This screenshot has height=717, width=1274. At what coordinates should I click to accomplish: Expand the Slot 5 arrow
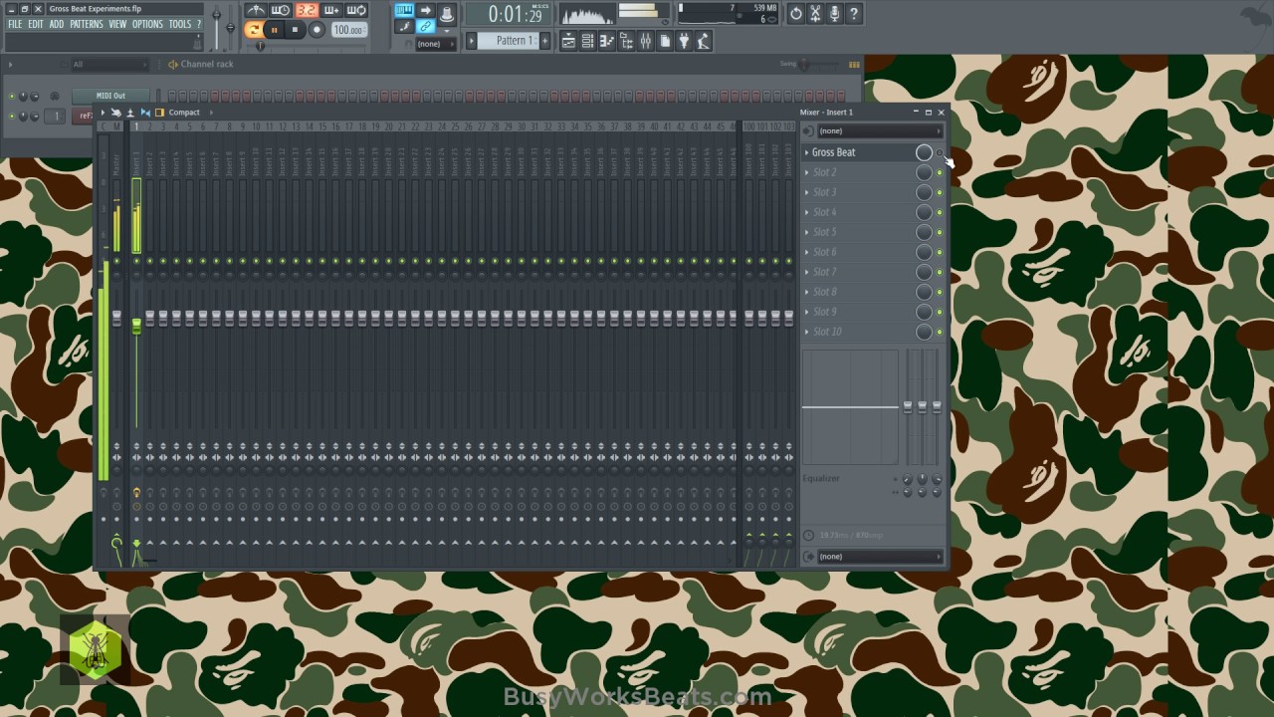click(807, 232)
